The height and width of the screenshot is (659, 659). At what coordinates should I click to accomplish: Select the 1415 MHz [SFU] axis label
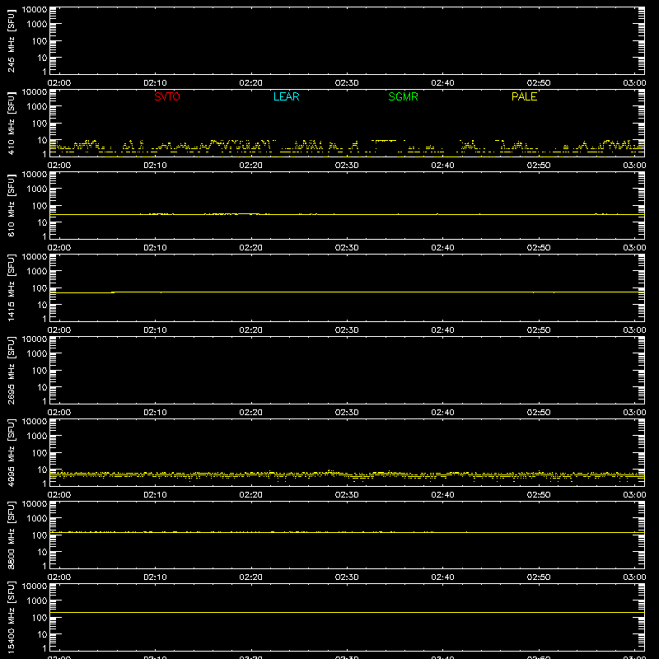coord(12,287)
